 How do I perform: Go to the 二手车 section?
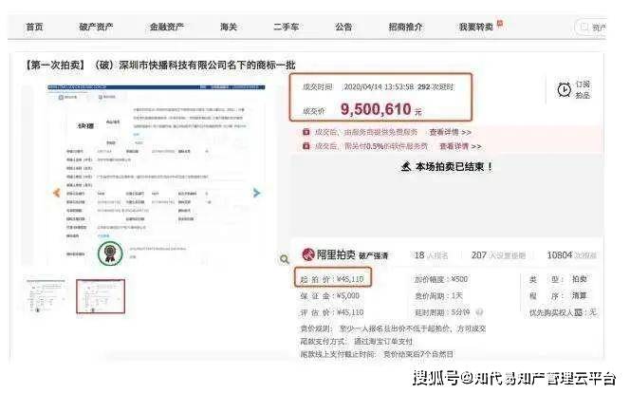[x=286, y=27]
